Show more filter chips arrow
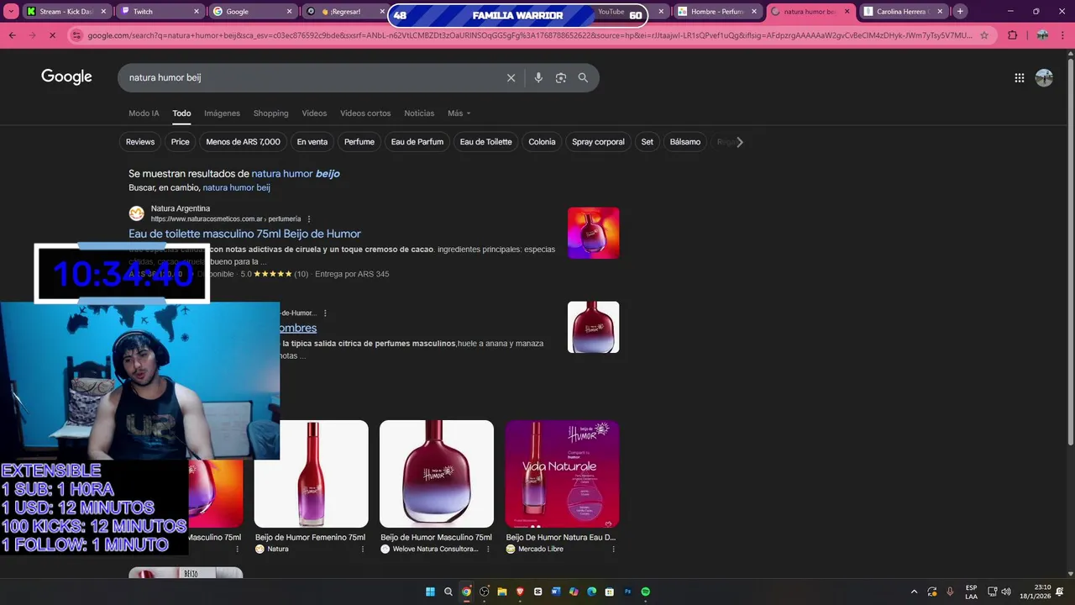This screenshot has width=1075, height=605. point(739,142)
